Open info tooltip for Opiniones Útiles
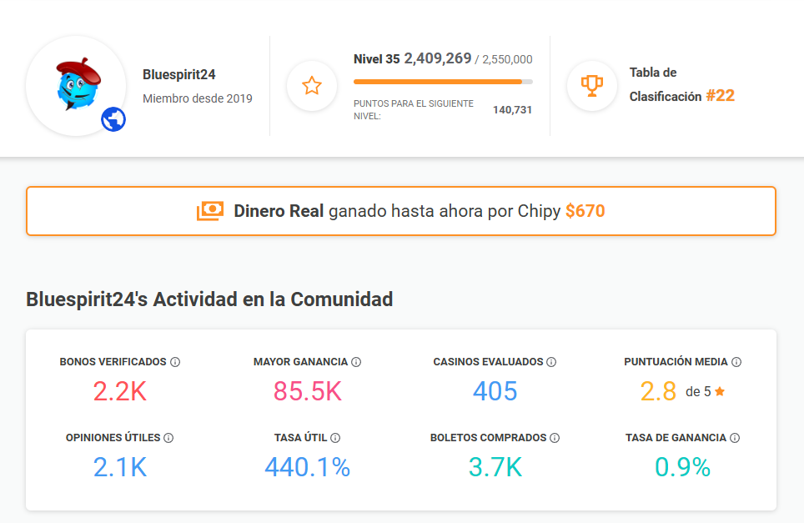 click(x=169, y=437)
